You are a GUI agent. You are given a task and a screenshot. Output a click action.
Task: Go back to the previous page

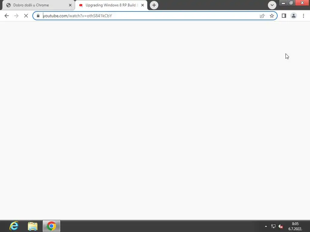[7, 16]
